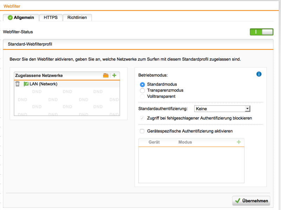The width and height of the screenshot is (281, 210).
Task: Open the Betriebsmodus info tooltip icon
Action: click(x=259, y=74)
